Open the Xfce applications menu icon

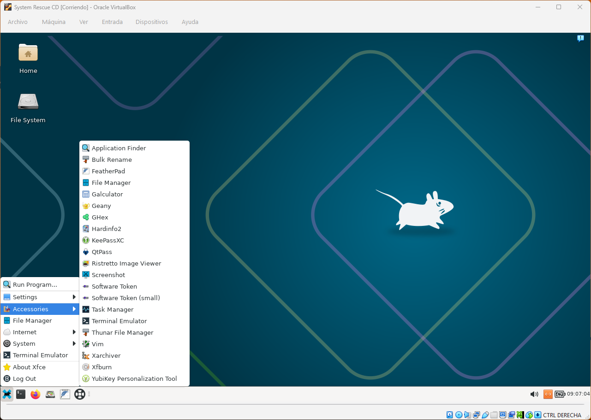(7, 394)
